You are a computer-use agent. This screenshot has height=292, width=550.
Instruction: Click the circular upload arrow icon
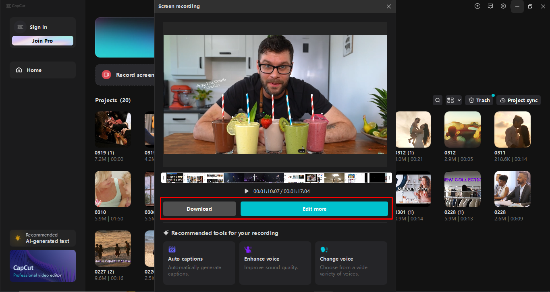(x=477, y=6)
